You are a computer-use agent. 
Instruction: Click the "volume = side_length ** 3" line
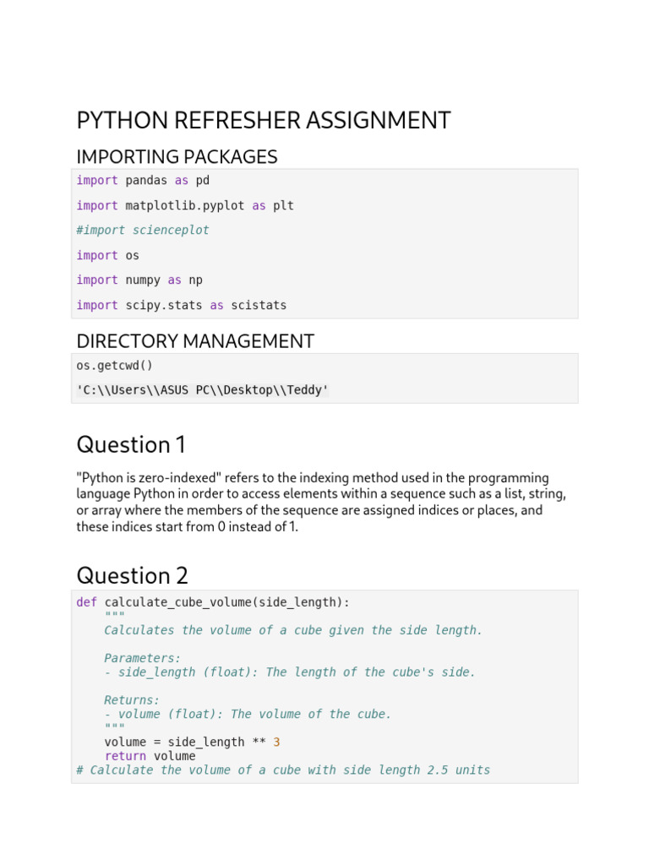(x=192, y=742)
